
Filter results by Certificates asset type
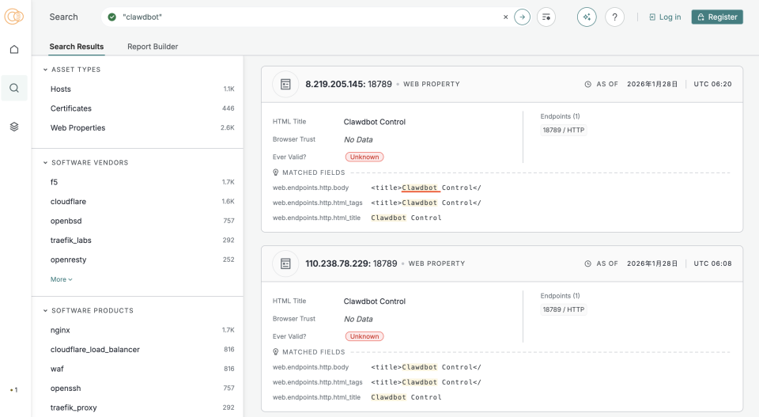[x=71, y=108]
